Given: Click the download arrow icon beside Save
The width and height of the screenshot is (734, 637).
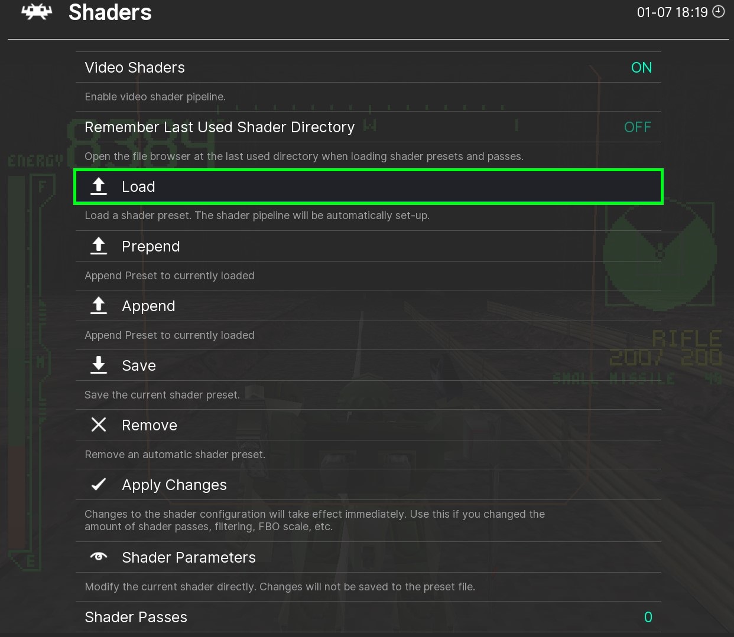Looking at the screenshot, I should 99,365.
